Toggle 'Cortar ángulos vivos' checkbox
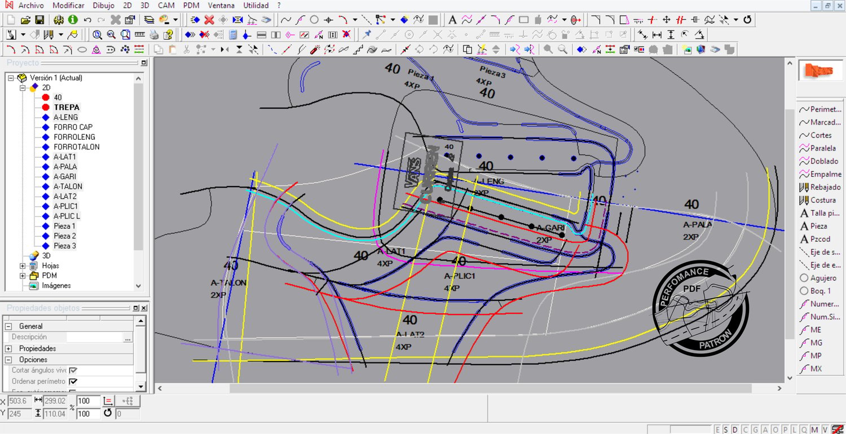Image resolution: width=846 pixels, height=434 pixels. 73,370
